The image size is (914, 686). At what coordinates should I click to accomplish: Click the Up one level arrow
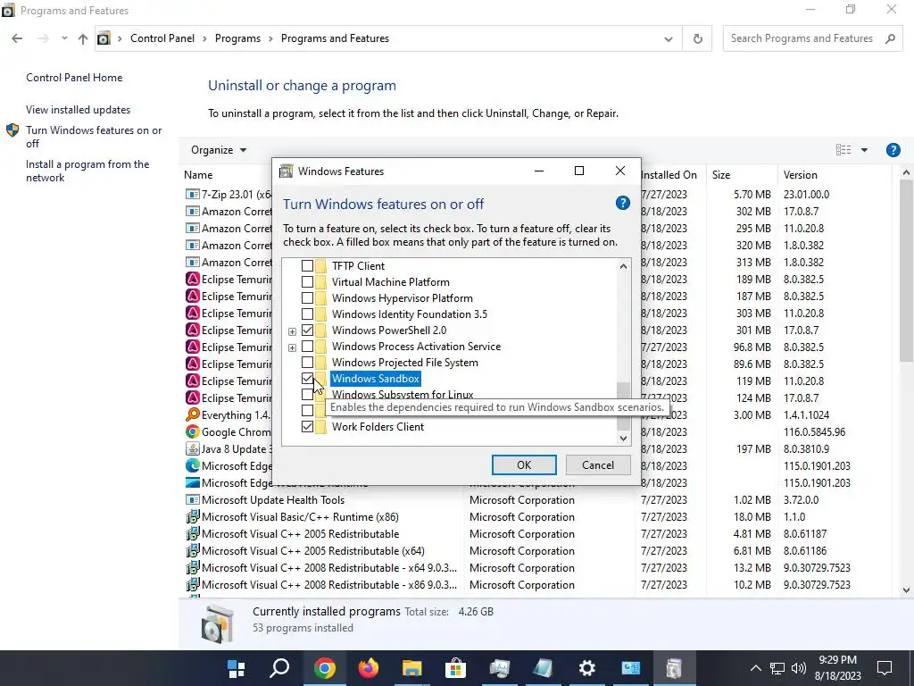pyautogui.click(x=83, y=38)
